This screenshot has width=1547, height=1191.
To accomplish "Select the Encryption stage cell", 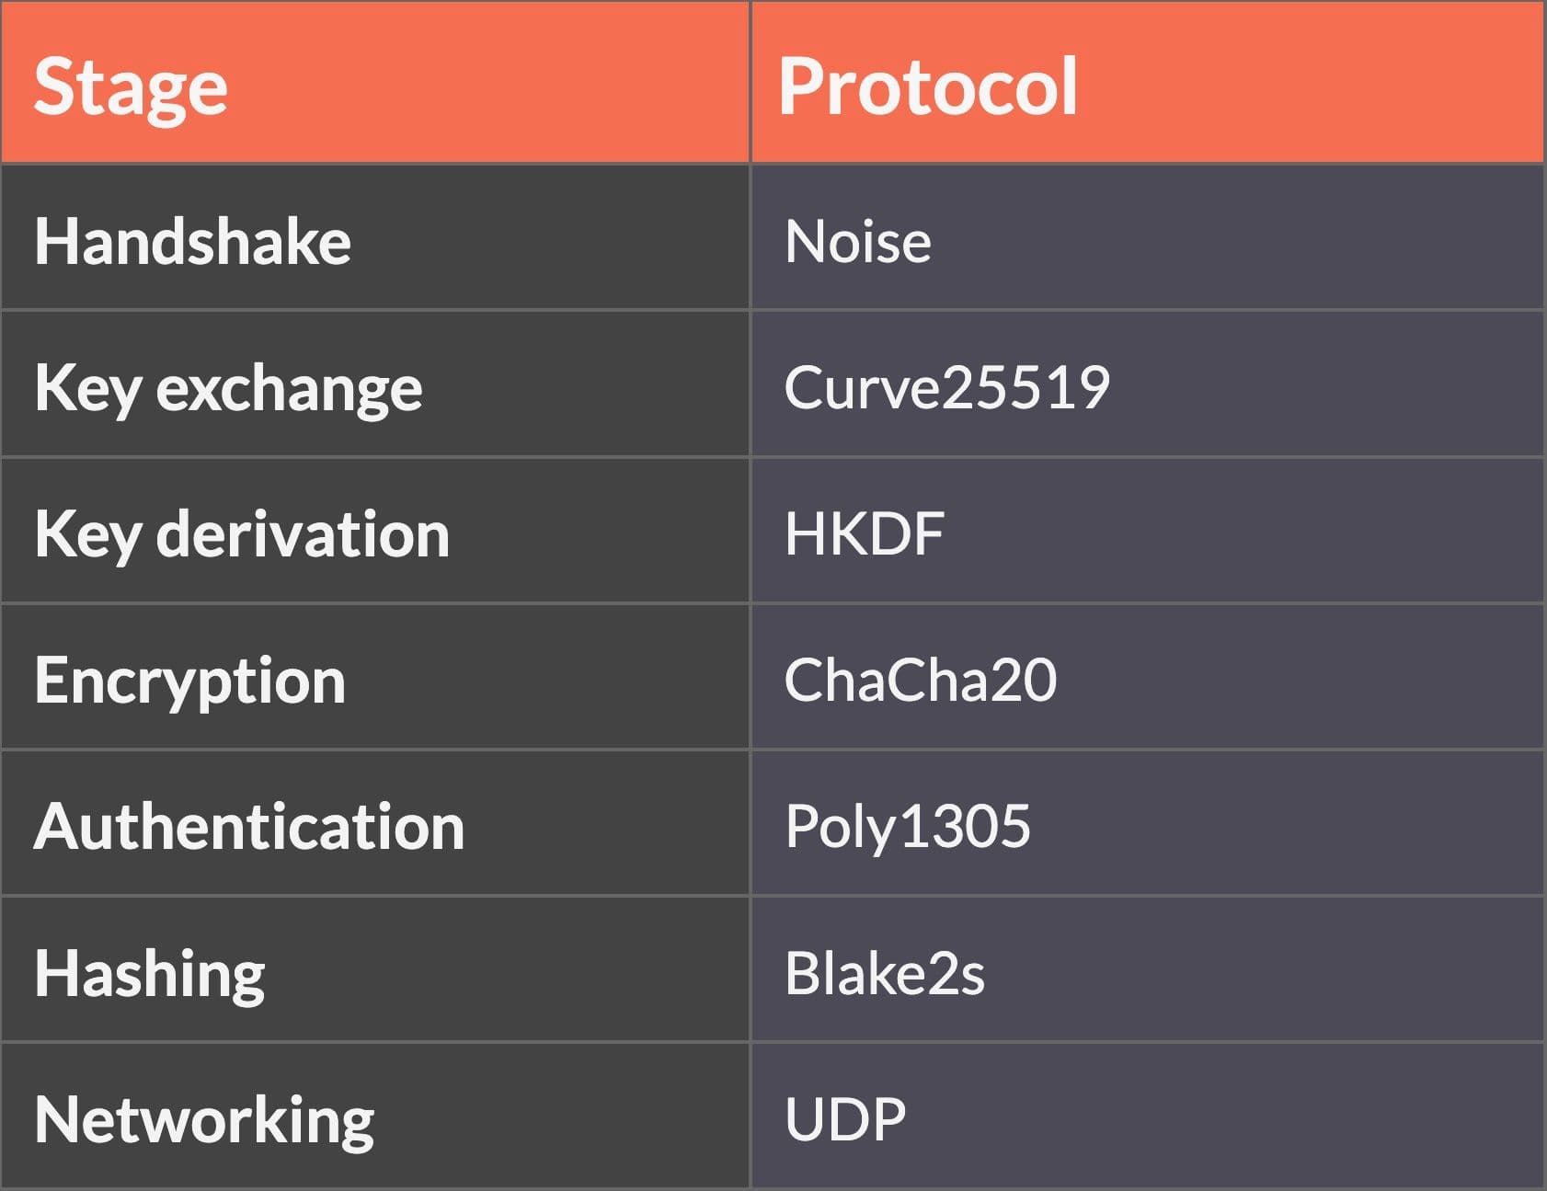I will point(189,681).
